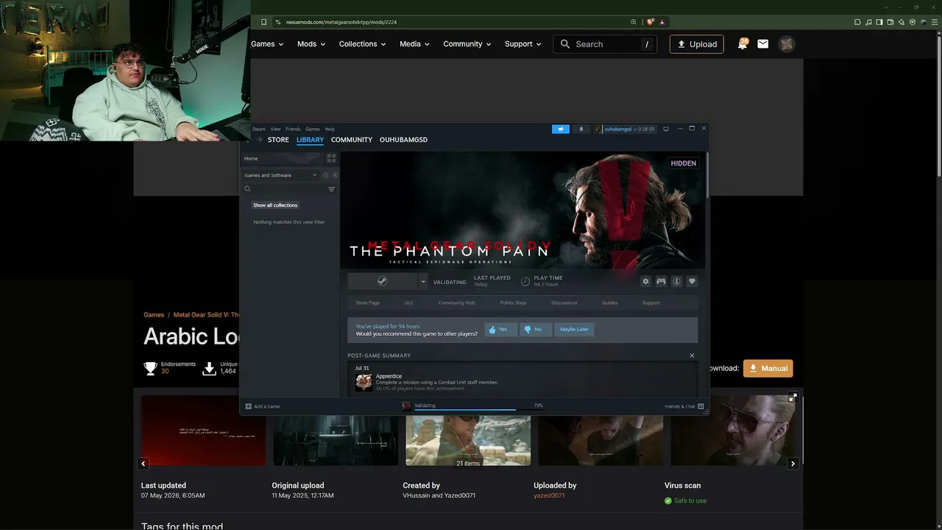Open advanced filter options in Steam library search

click(x=331, y=189)
